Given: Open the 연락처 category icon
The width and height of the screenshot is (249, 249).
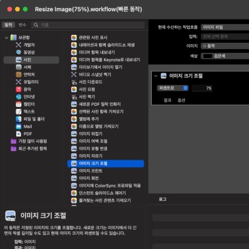Looking at the screenshot, I should pos(19,75).
